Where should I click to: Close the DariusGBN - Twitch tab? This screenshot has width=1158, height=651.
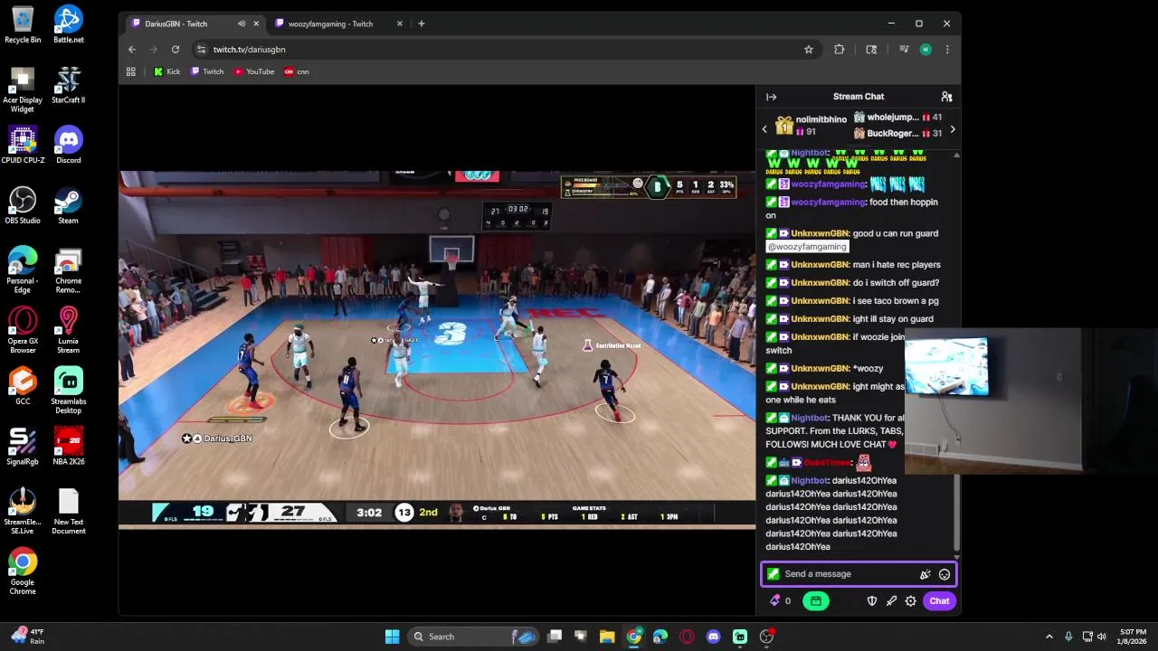coord(256,24)
